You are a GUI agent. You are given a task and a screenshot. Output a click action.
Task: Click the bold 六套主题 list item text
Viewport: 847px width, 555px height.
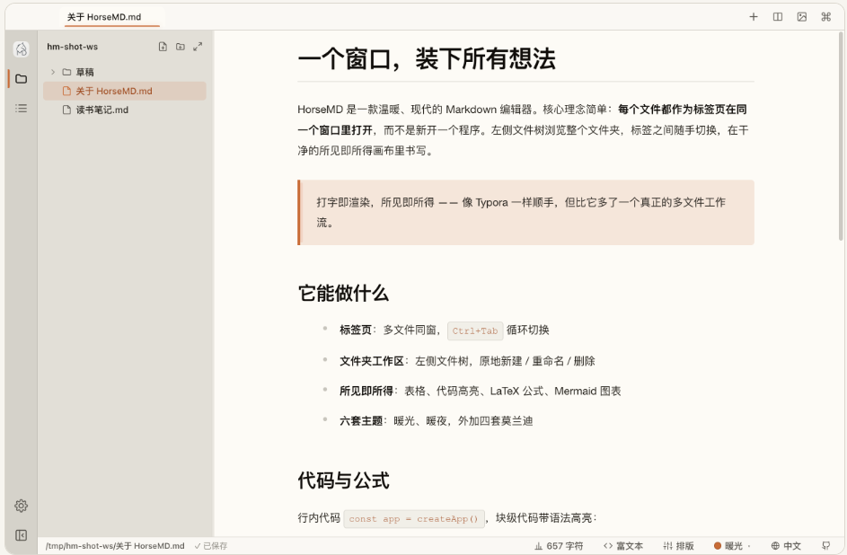click(361, 420)
